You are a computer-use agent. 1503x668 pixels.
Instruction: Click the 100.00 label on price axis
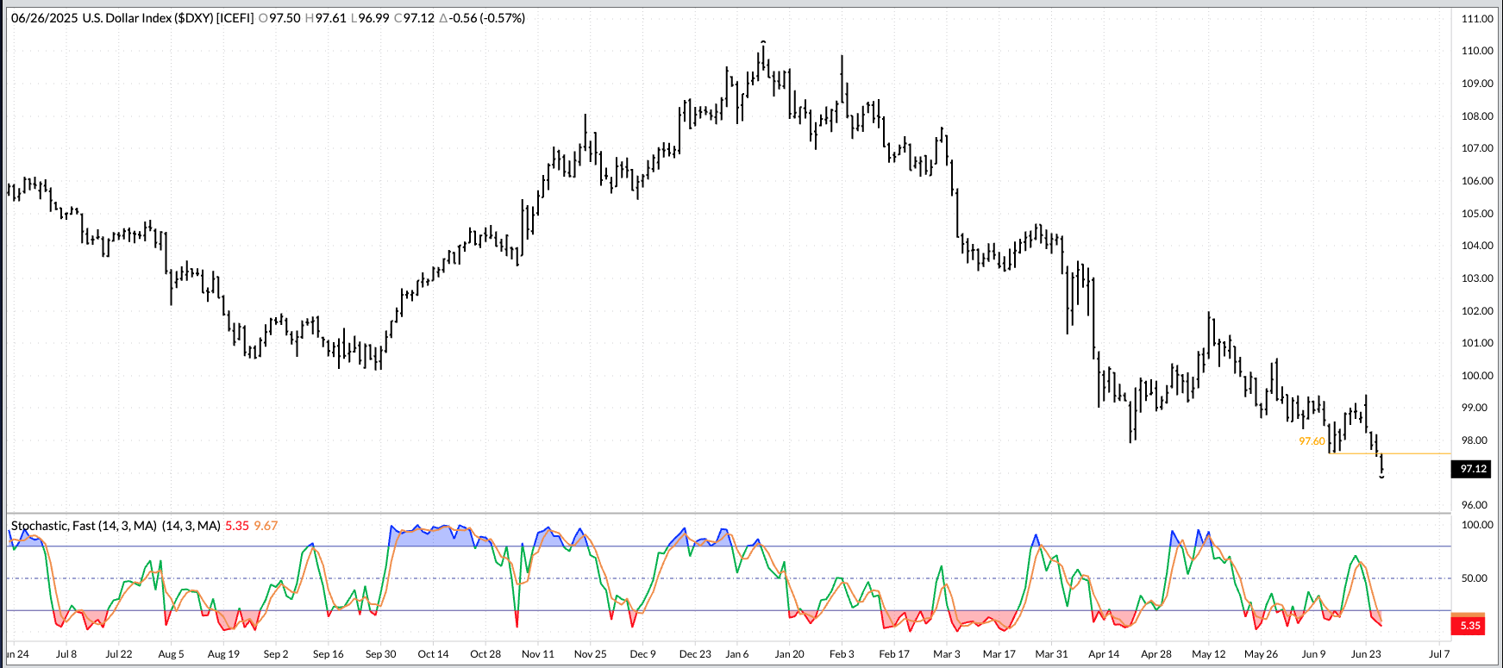pyautogui.click(x=1477, y=376)
